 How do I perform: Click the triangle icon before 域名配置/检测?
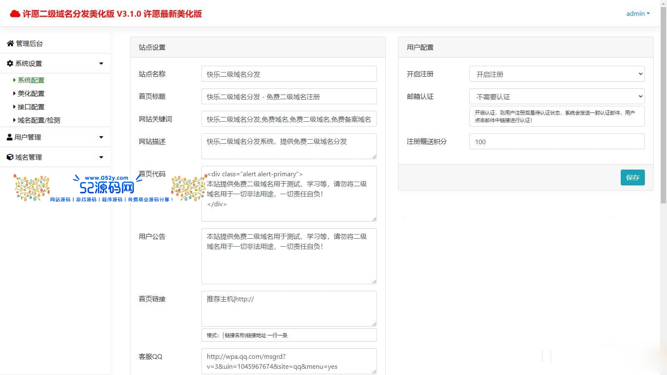coord(14,120)
